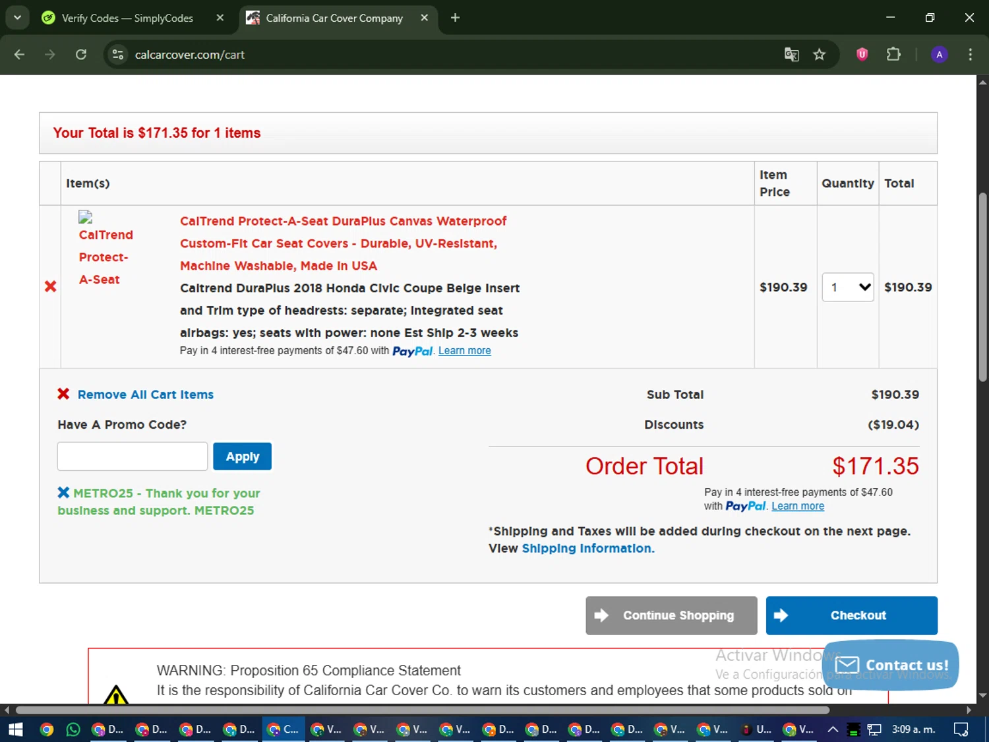Image resolution: width=989 pixels, height=742 pixels.
Task: Open the tab search chevron
Action: (17, 18)
